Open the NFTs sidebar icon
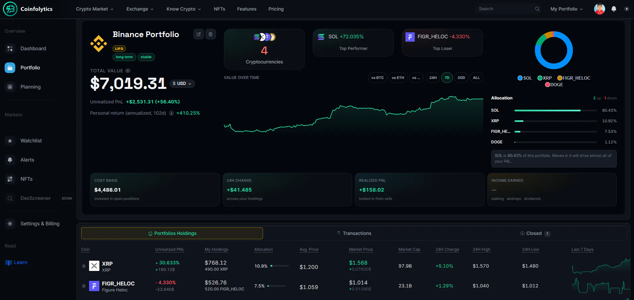Image resolution: width=634 pixels, height=300 pixels. [x=10, y=179]
